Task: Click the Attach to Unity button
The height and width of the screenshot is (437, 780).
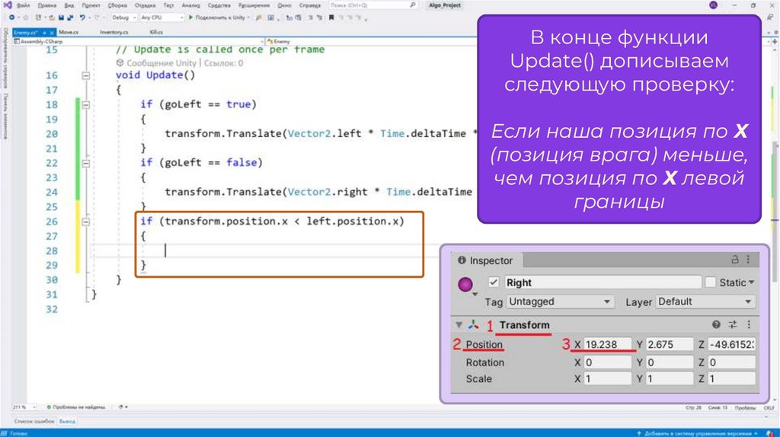Action: (x=218, y=17)
